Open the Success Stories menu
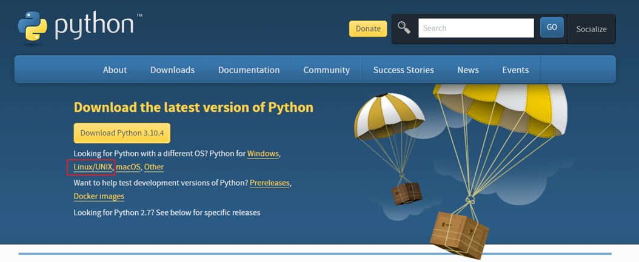This screenshot has height=262, width=639. point(403,70)
